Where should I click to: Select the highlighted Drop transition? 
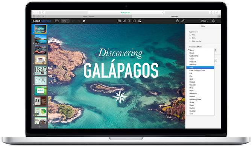point(200,67)
